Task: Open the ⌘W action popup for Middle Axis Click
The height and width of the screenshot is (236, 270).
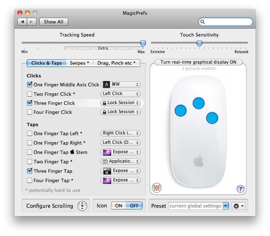Action: click(121, 85)
